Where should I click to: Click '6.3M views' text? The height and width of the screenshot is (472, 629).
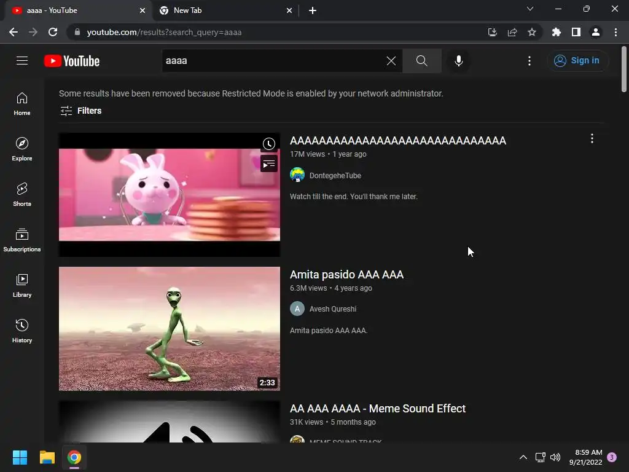coord(308,288)
